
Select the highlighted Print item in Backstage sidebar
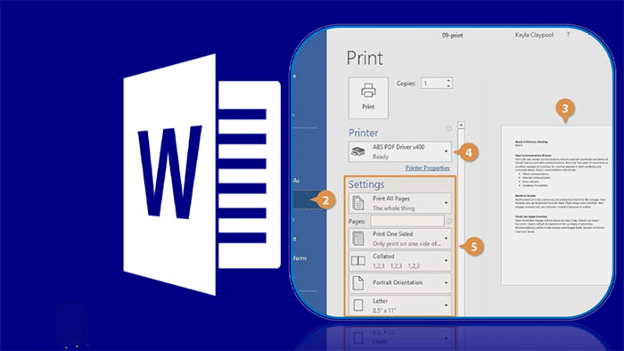[x=308, y=200]
